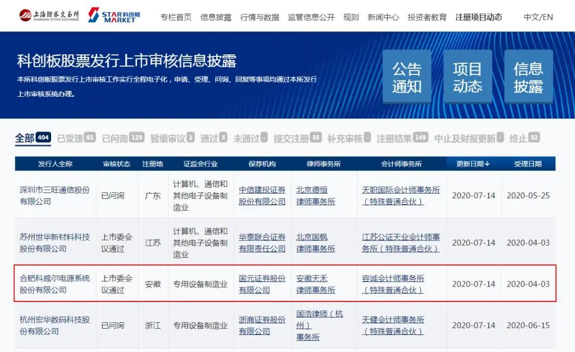The width and height of the screenshot is (575, 352).
Task: Select the 中止及财报更新 tab
Action: [469, 138]
